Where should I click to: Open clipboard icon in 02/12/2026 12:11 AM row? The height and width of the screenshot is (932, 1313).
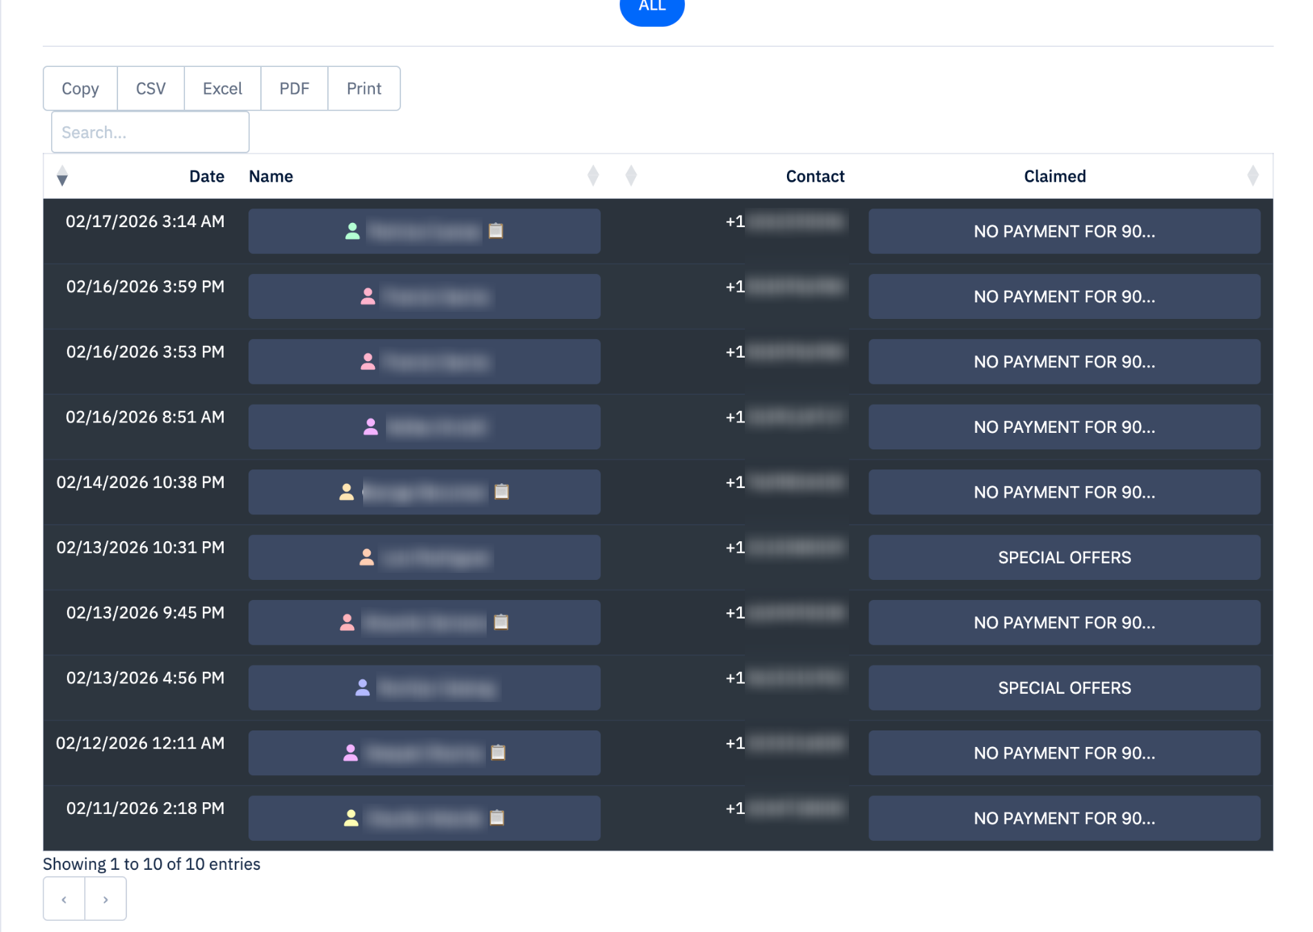(498, 753)
